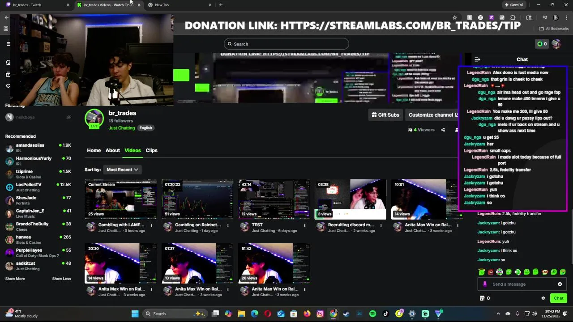
Task: Collapse the chat panel using the arrow icon
Action: tap(477, 59)
